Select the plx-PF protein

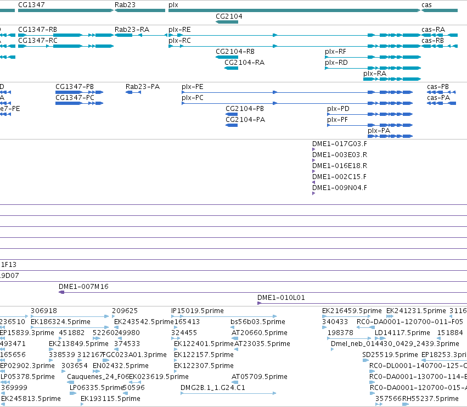[370, 125]
